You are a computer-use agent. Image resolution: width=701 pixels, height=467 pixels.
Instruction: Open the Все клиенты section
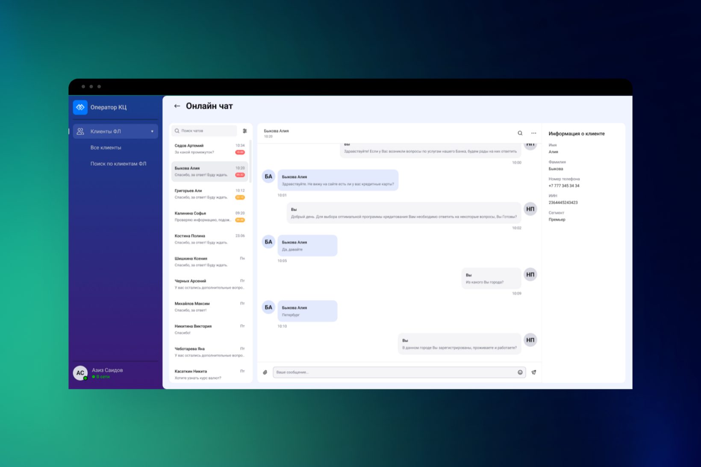(106, 147)
